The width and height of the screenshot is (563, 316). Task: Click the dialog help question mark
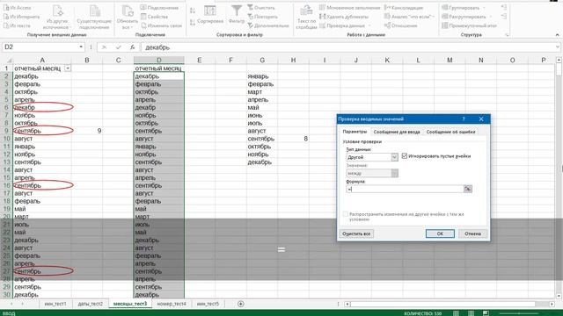[464, 119]
